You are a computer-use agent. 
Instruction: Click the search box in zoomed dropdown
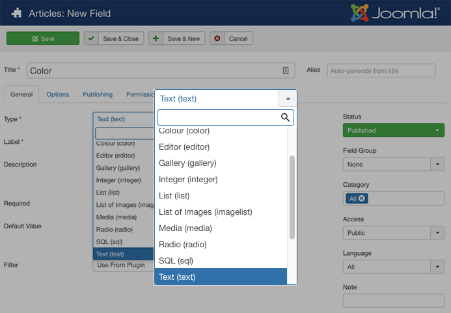[x=225, y=117]
